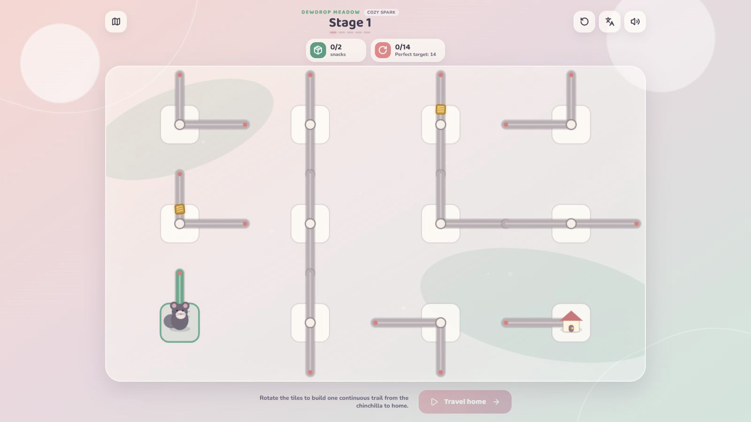Restart the current stage
751x422 pixels.
coord(584,22)
